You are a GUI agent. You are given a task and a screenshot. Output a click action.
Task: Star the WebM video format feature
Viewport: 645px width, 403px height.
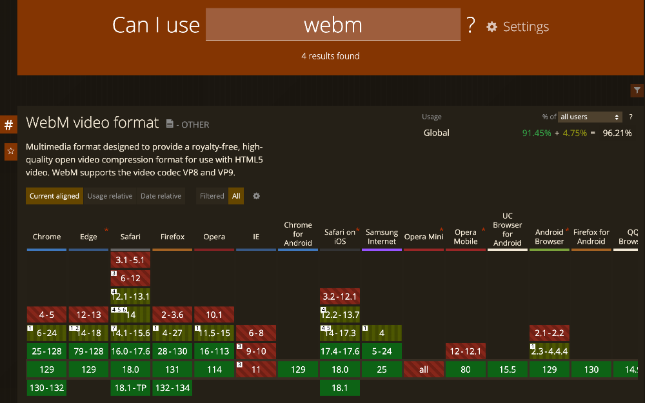(11, 152)
